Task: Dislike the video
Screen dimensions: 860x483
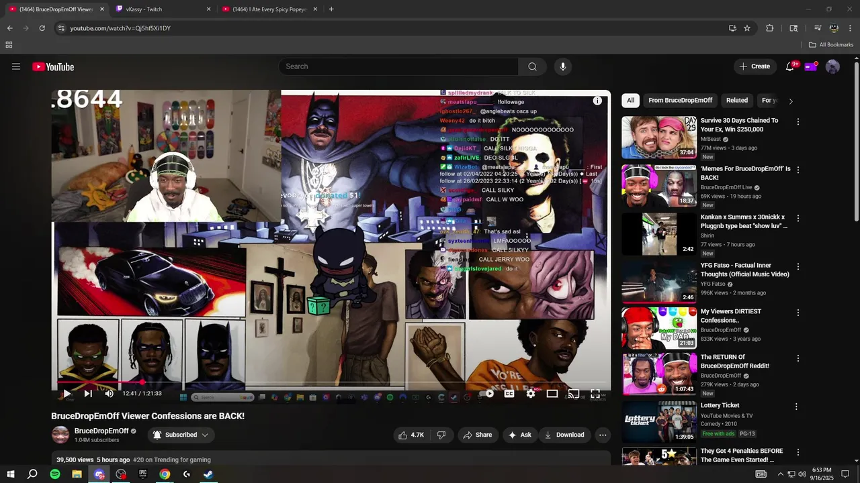Action: click(441, 435)
